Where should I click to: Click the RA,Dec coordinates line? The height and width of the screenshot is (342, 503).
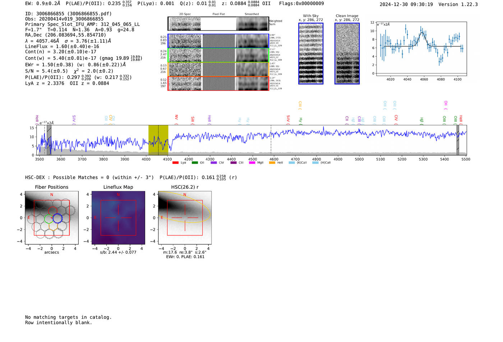tap(66, 35)
